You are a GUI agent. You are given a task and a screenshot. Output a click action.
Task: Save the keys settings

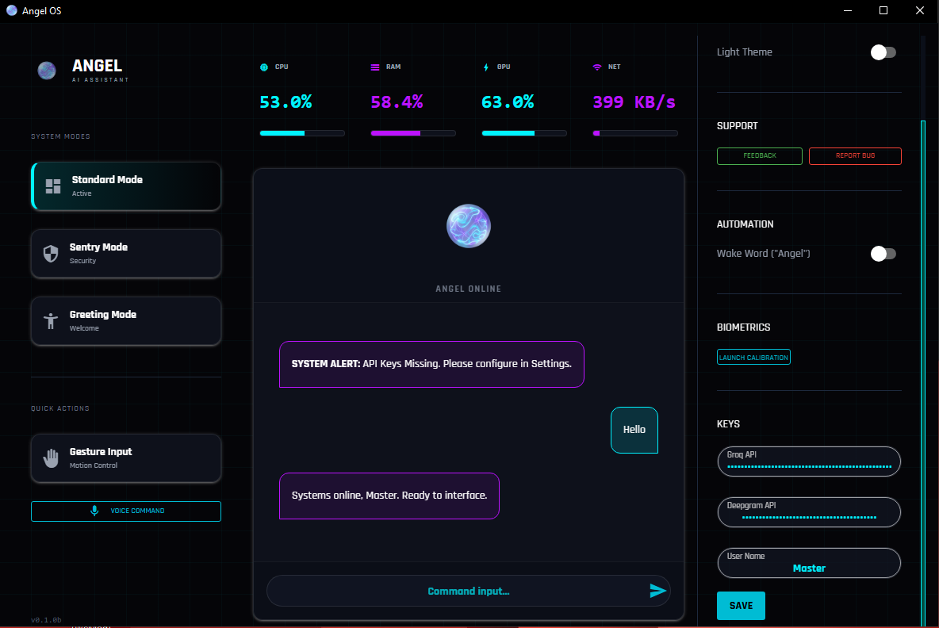pyautogui.click(x=741, y=606)
